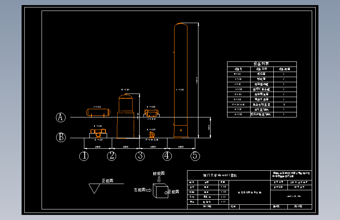Image resolution: width=340 pixels, height=220 pixels.
Task: Click the 6000 dimension between columns 2 and 3
Action: click(126, 147)
